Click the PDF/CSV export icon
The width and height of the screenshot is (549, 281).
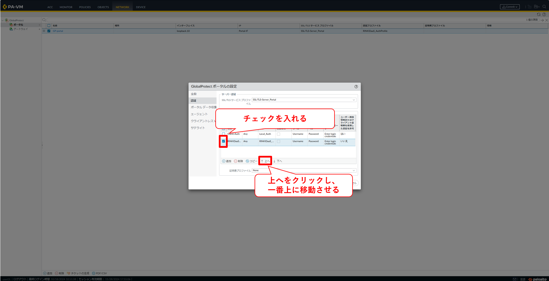[x=94, y=273]
